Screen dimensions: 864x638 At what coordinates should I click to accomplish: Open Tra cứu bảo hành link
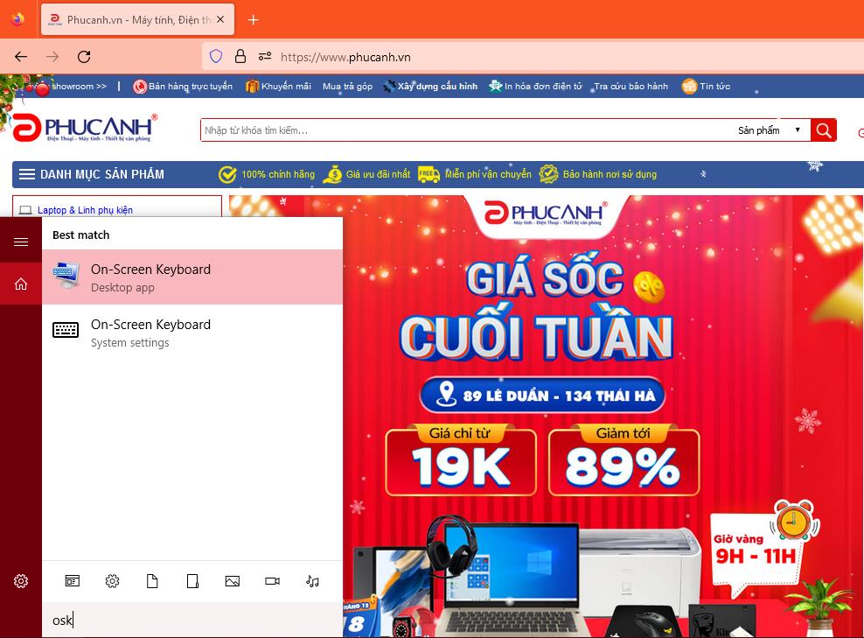tap(631, 86)
